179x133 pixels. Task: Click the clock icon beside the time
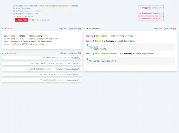click(14, 17)
